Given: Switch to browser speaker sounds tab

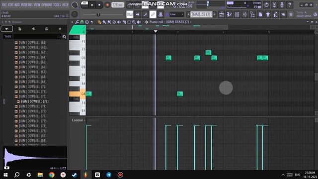Looking at the screenshot, I should tap(33, 29).
